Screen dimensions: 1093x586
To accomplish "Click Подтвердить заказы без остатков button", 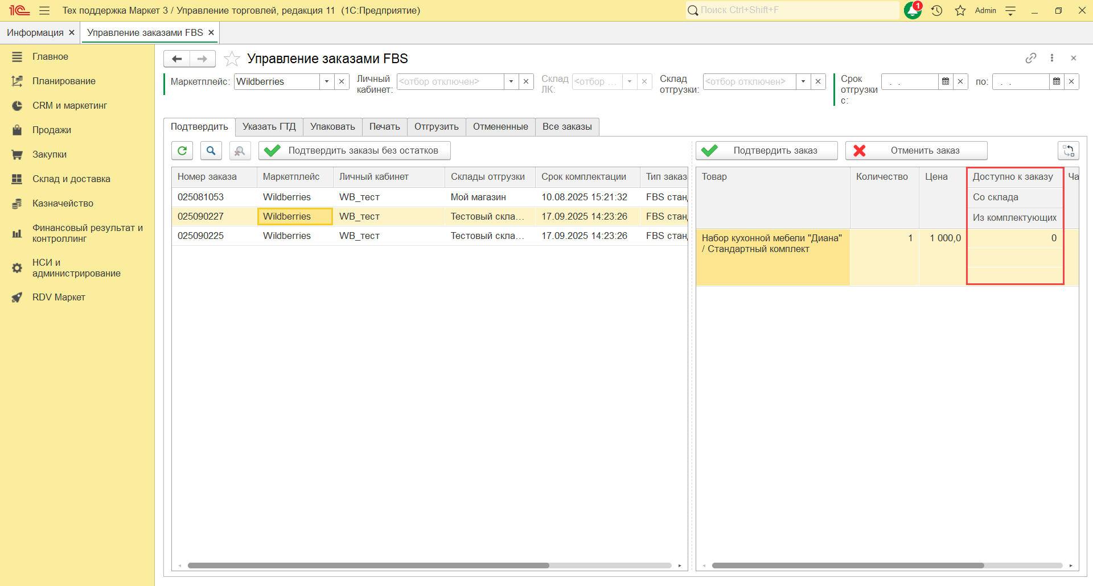I will (354, 151).
